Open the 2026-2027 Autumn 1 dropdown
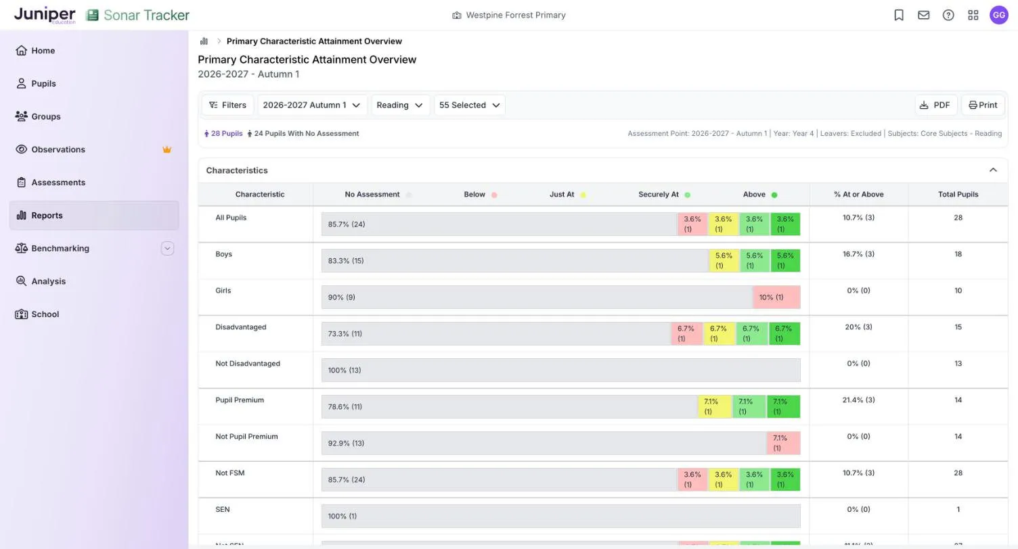Viewport: 1018px width, 549px height. click(x=312, y=105)
